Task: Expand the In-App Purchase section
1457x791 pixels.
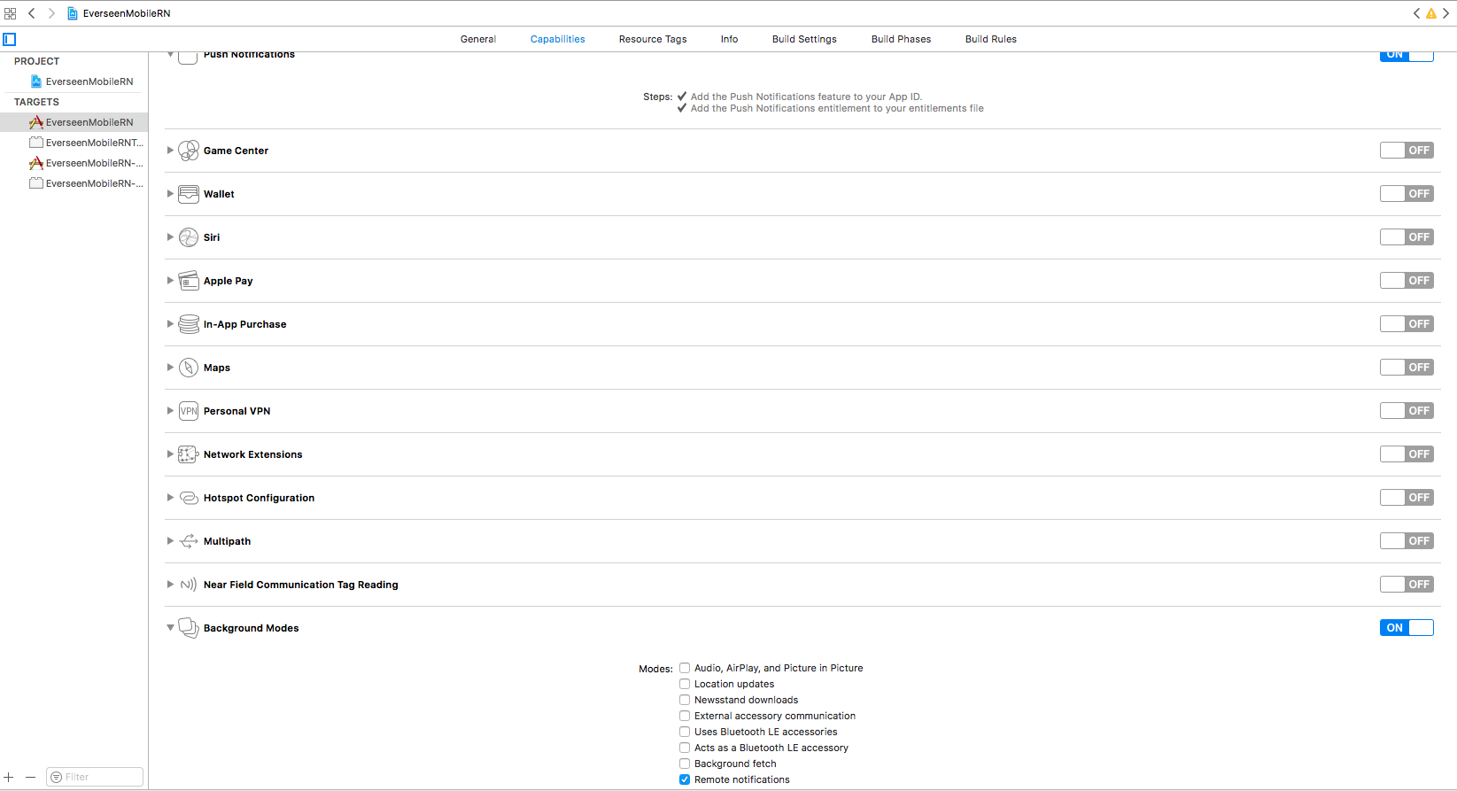Action: point(170,324)
